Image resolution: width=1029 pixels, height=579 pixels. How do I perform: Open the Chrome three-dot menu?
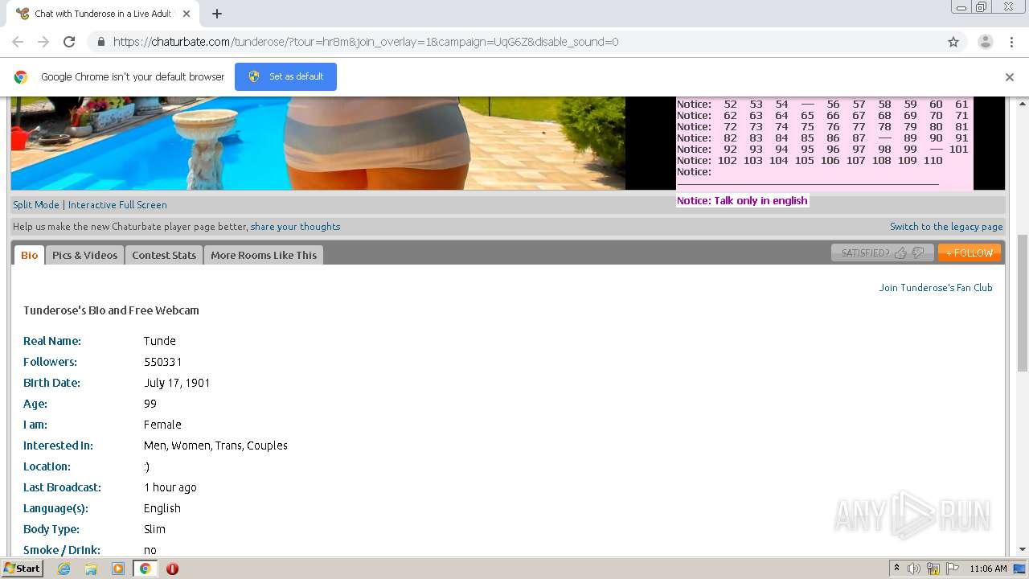1011,42
